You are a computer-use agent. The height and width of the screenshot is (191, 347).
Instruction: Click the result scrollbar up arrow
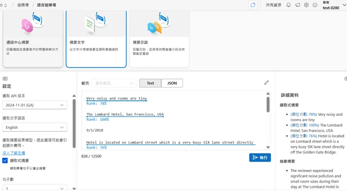pos(268,93)
